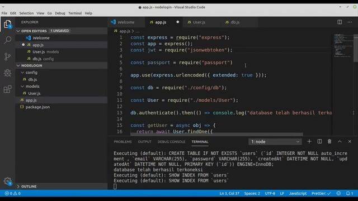Click the horizontal scrollbar below the code
This screenshot has height=201, width=358.
(x=216, y=135)
